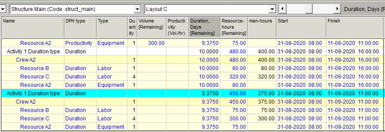The image size is (385, 132).
Task: Click Finish cell 11-09-2020 16:00:00 in white Activity row
Action: pos(355,51)
